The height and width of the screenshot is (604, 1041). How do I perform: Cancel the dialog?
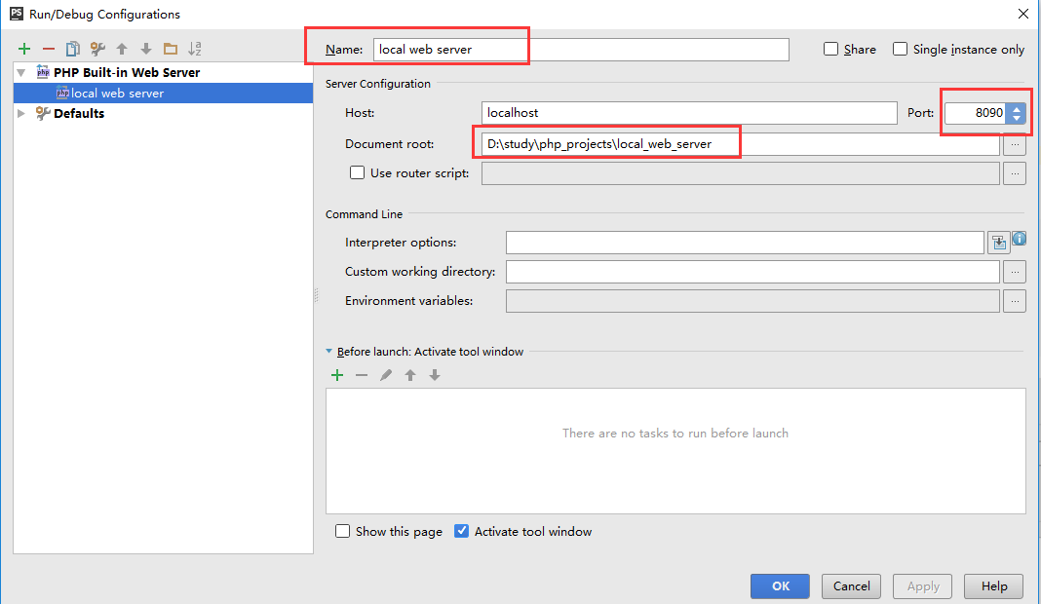tap(851, 586)
